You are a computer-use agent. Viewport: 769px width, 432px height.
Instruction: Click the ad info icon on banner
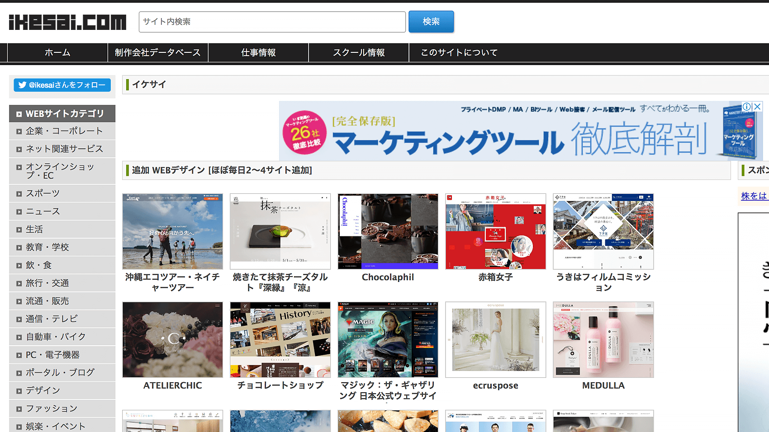[747, 107]
